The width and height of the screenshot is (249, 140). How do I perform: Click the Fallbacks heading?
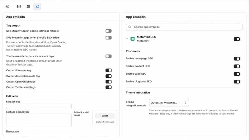(12, 96)
